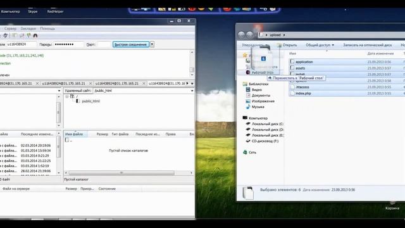
Task: Click Записать на оптический диск in Explorer
Action: 367,45
